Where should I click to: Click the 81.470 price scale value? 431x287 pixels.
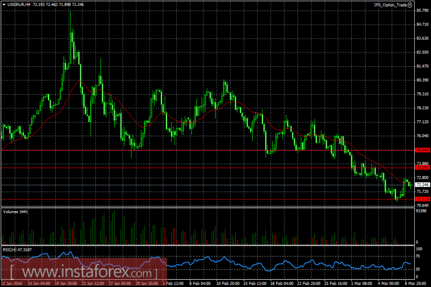[423, 66]
